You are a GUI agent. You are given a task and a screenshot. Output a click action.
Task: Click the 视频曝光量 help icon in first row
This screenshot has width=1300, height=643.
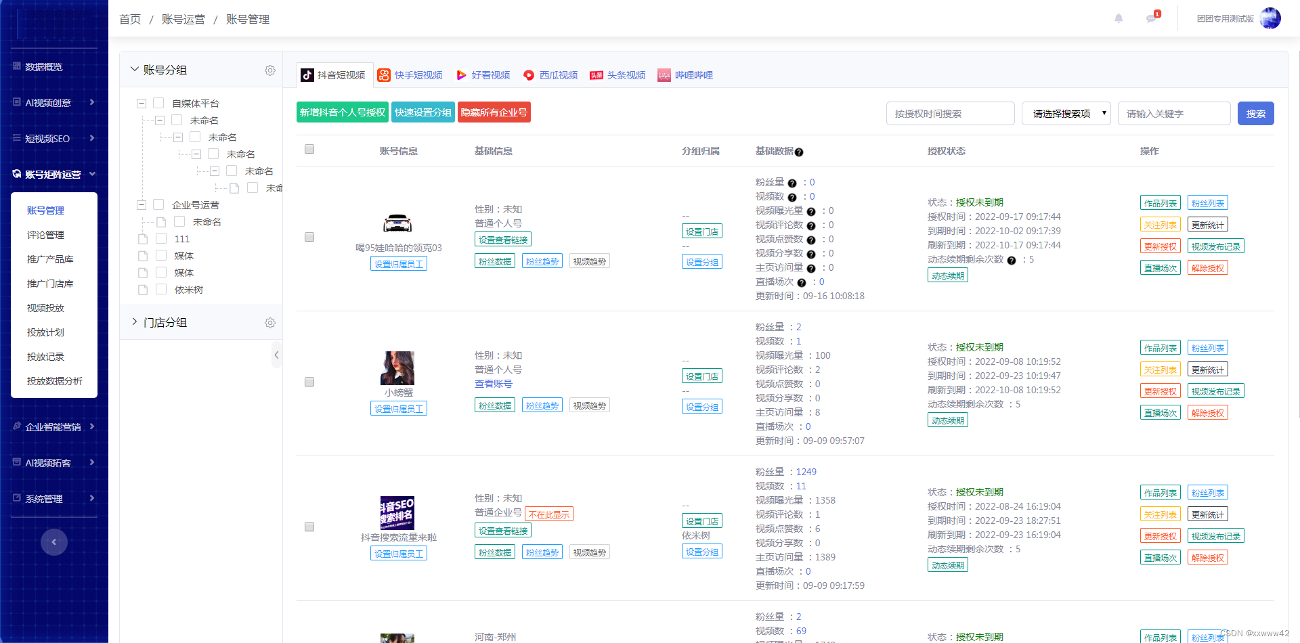point(811,211)
